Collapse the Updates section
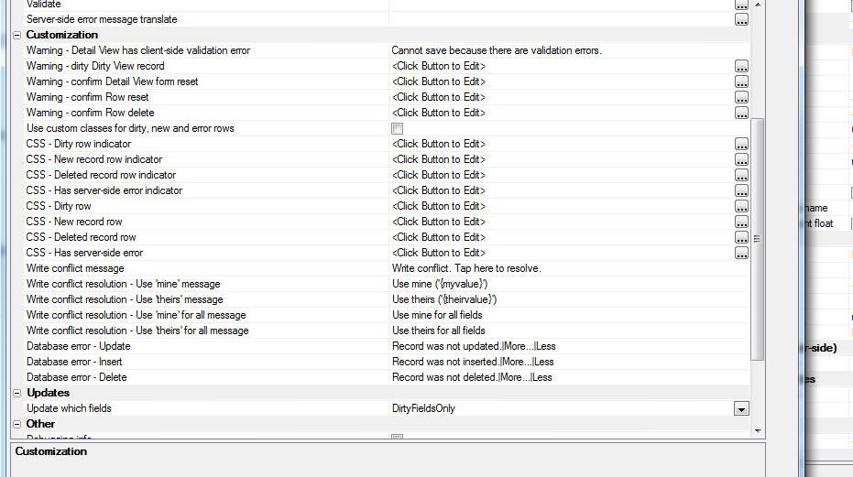The height and width of the screenshot is (477, 853). click(x=16, y=393)
